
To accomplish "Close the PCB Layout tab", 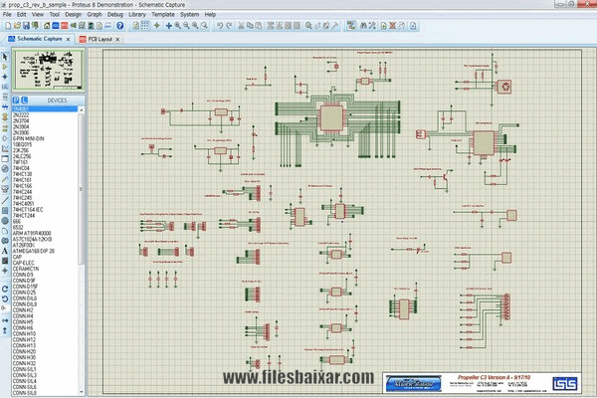I will tap(117, 39).
